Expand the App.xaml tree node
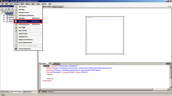Image resolution: width=172 pixels, height=96 pixels. [x=4, y=20]
